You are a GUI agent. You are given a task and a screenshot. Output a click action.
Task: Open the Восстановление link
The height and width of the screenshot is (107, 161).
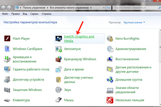(x=127, y=59)
